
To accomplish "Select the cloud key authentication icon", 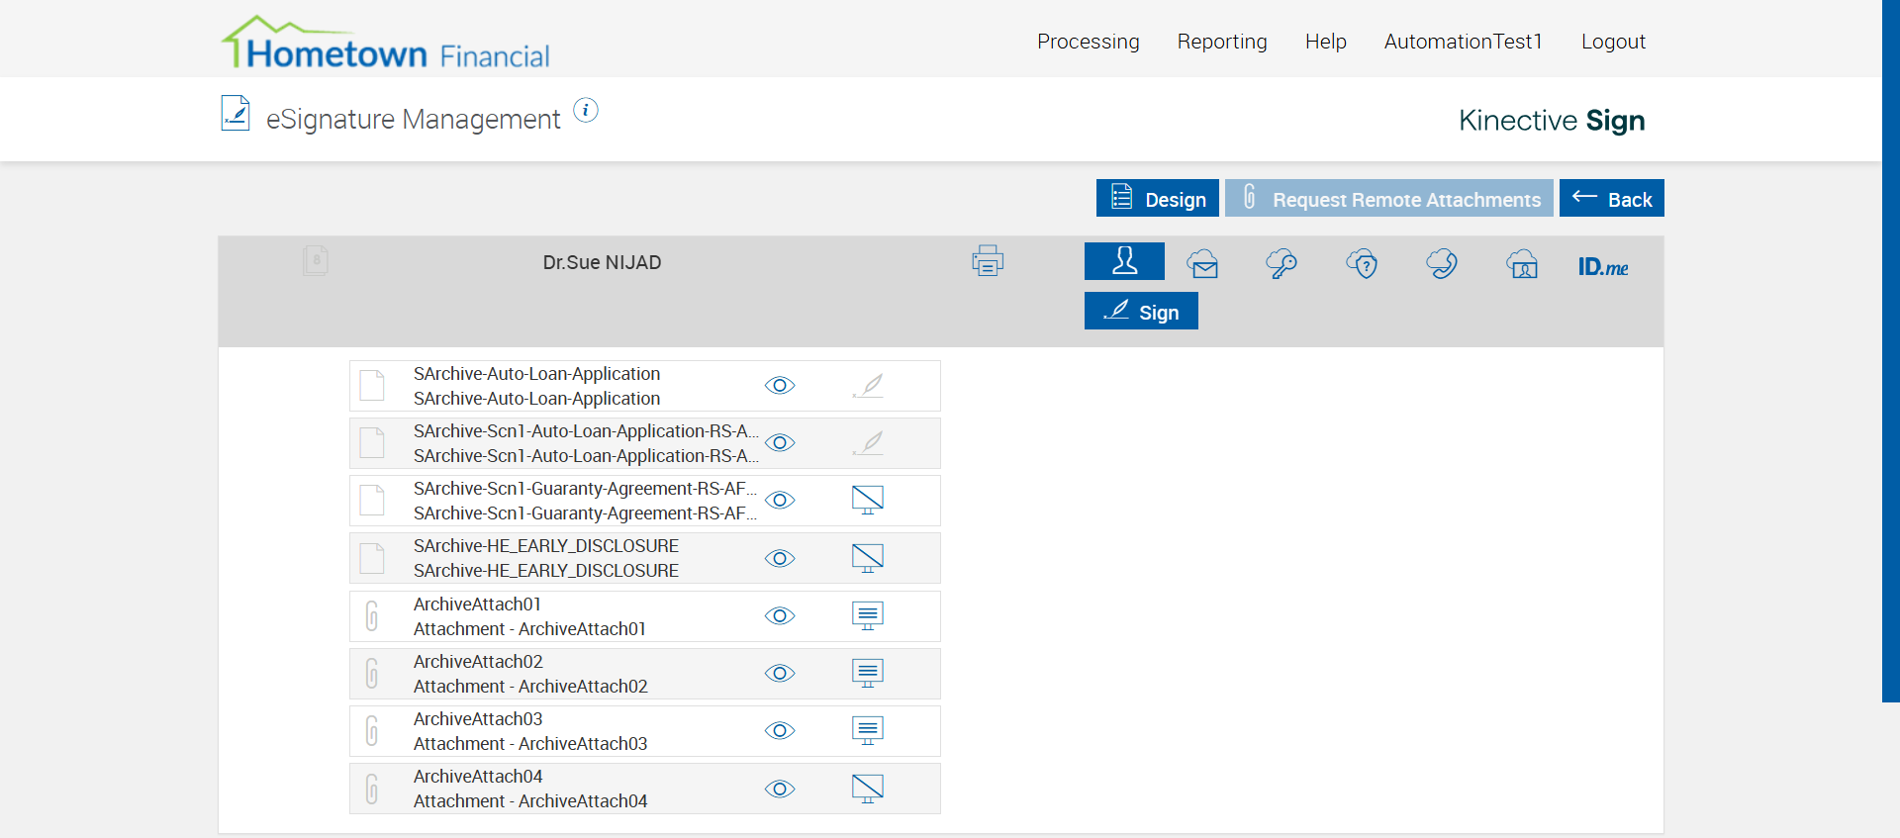I will (1282, 264).
